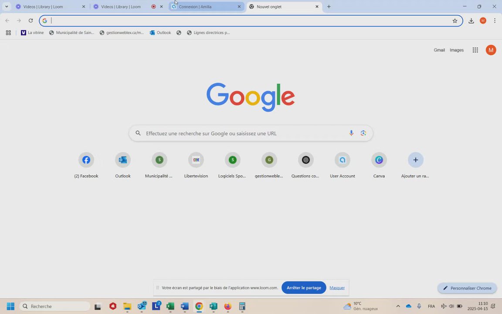
Task: Open the User Account shortcut tile
Action: (342, 166)
